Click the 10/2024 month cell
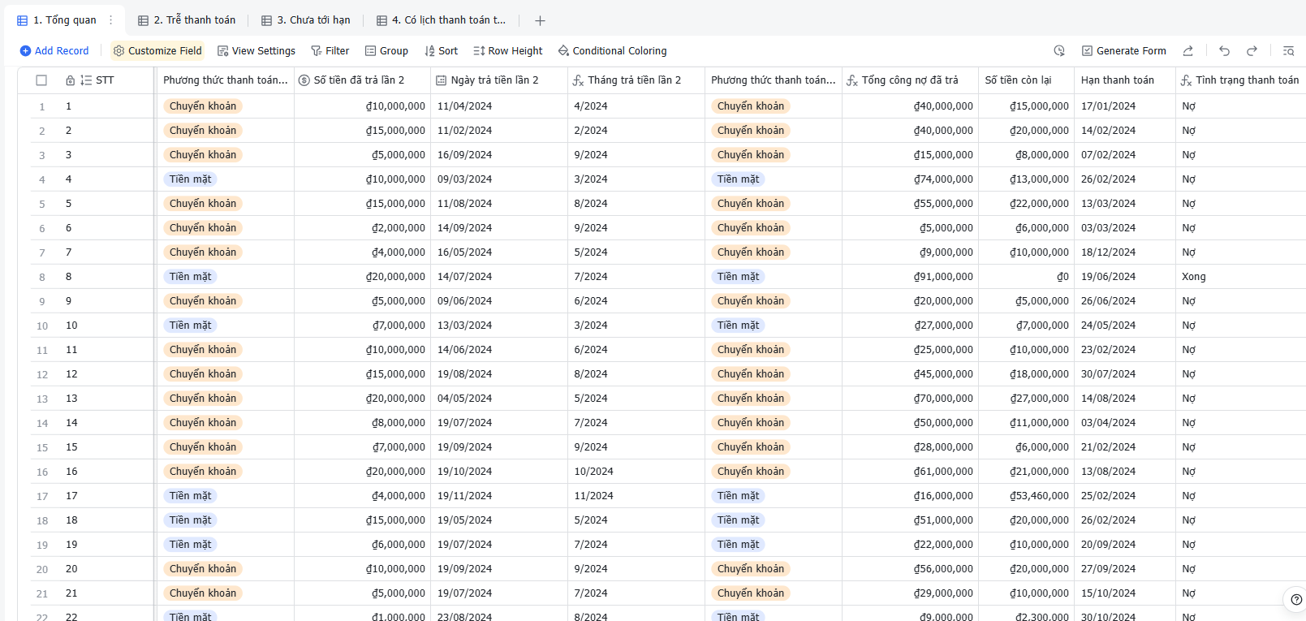1306x621 pixels. [x=636, y=472]
